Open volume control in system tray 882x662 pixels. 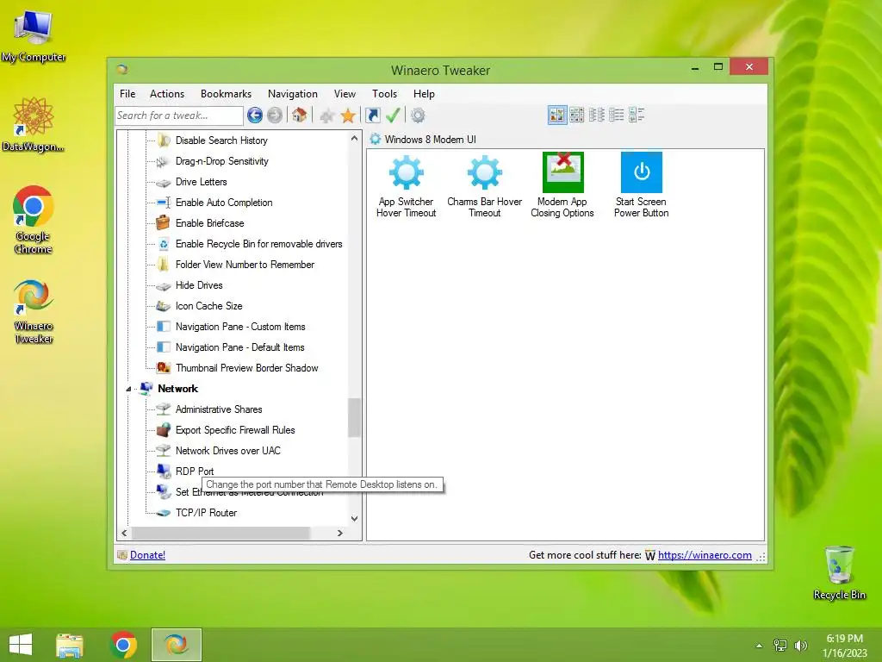tap(800, 646)
